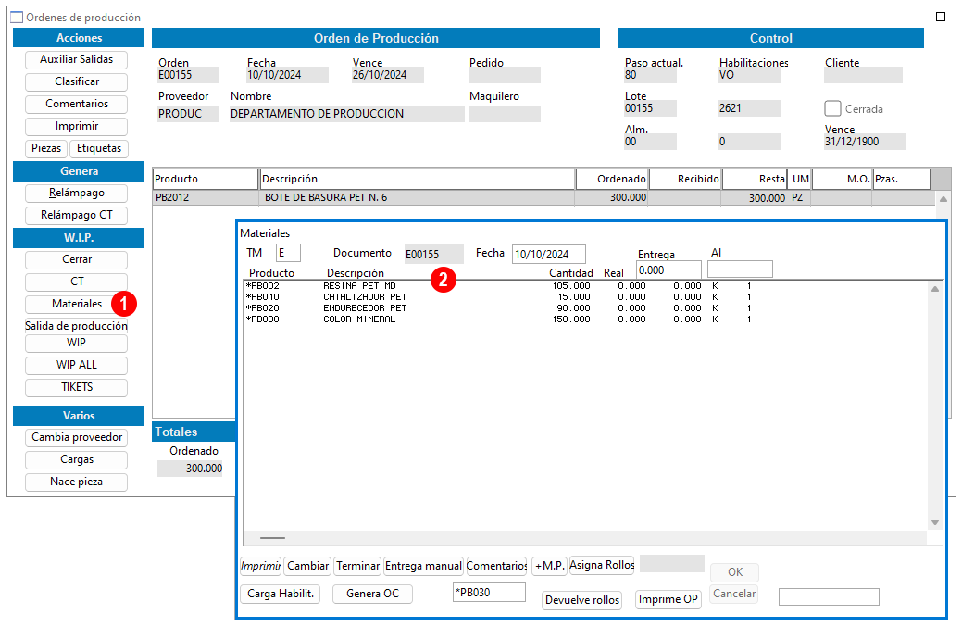Image resolution: width=962 pixels, height=626 pixels.
Task: Click the TM input field
Action: tap(288, 253)
